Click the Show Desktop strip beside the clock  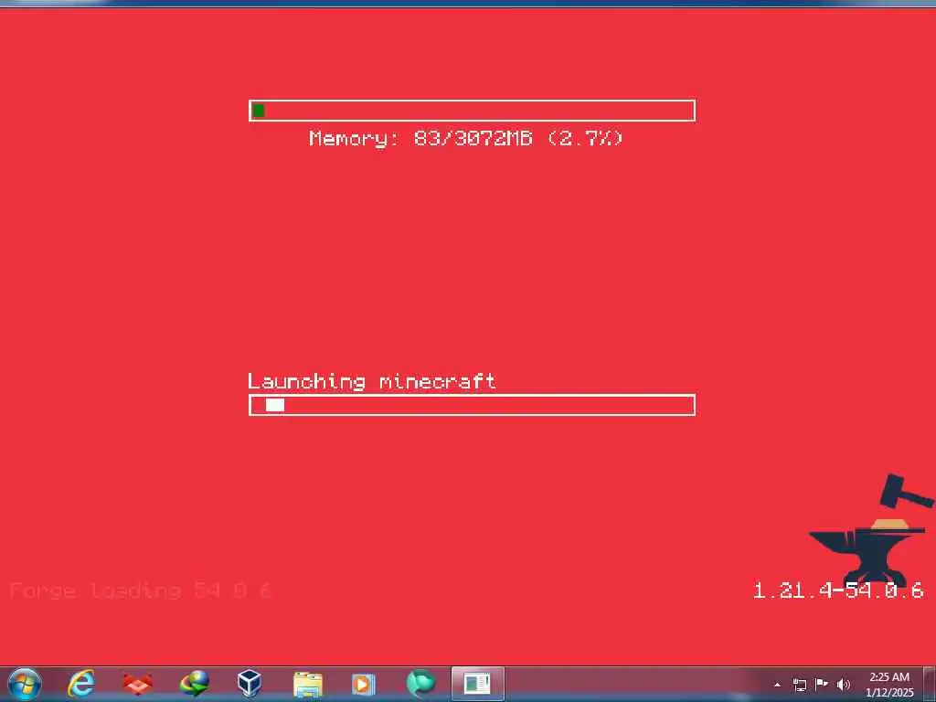930,684
